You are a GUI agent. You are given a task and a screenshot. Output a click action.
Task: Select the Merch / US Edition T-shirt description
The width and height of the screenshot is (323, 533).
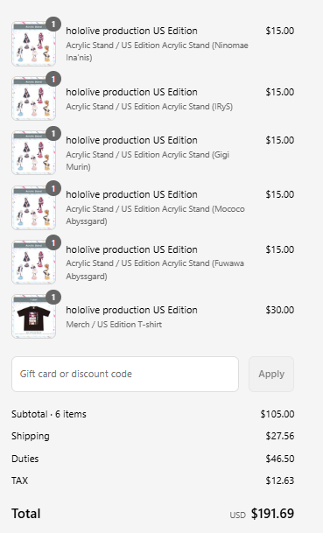(114, 325)
